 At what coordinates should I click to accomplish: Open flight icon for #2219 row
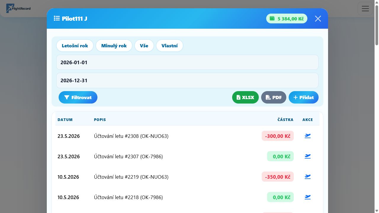(x=308, y=177)
